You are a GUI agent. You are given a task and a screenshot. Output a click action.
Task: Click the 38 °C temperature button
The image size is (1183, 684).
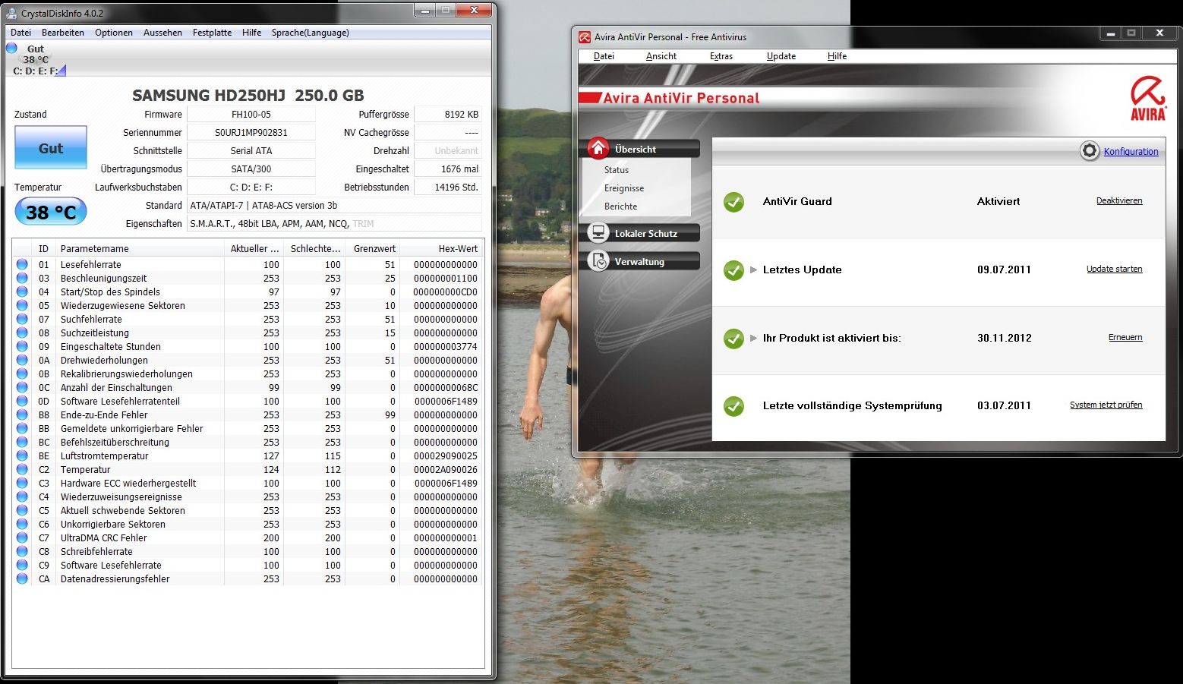coord(51,212)
